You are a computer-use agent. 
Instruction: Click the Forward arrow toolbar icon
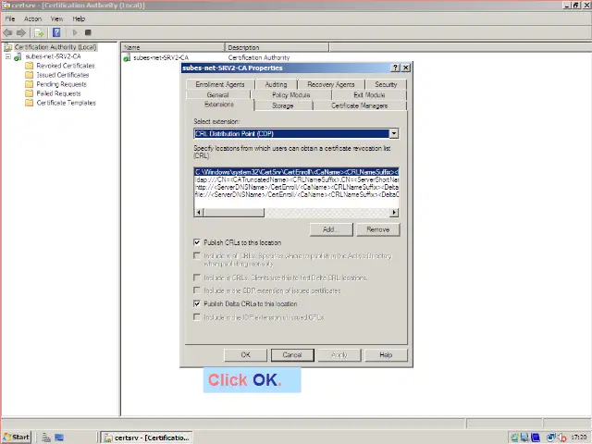[20, 32]
